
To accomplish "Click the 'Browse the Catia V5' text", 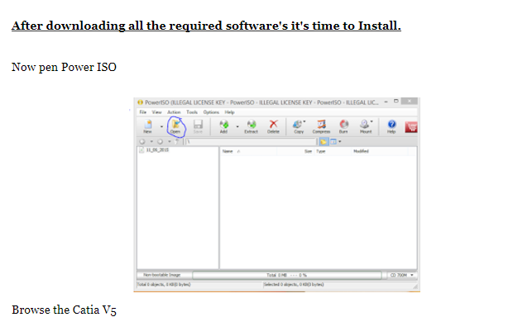I will (64, 310).
